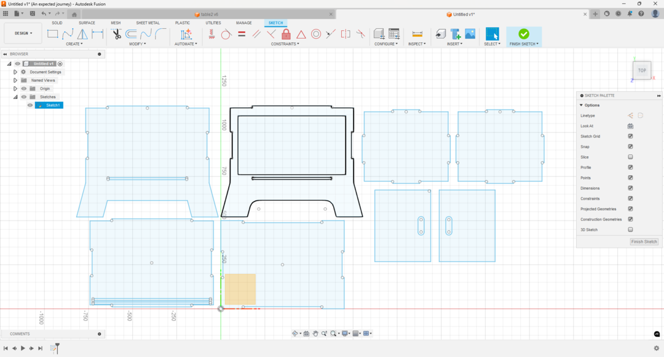Select the Trim scissors tool
The height and width of the screenshot is (357, 664).
(116, 34)
